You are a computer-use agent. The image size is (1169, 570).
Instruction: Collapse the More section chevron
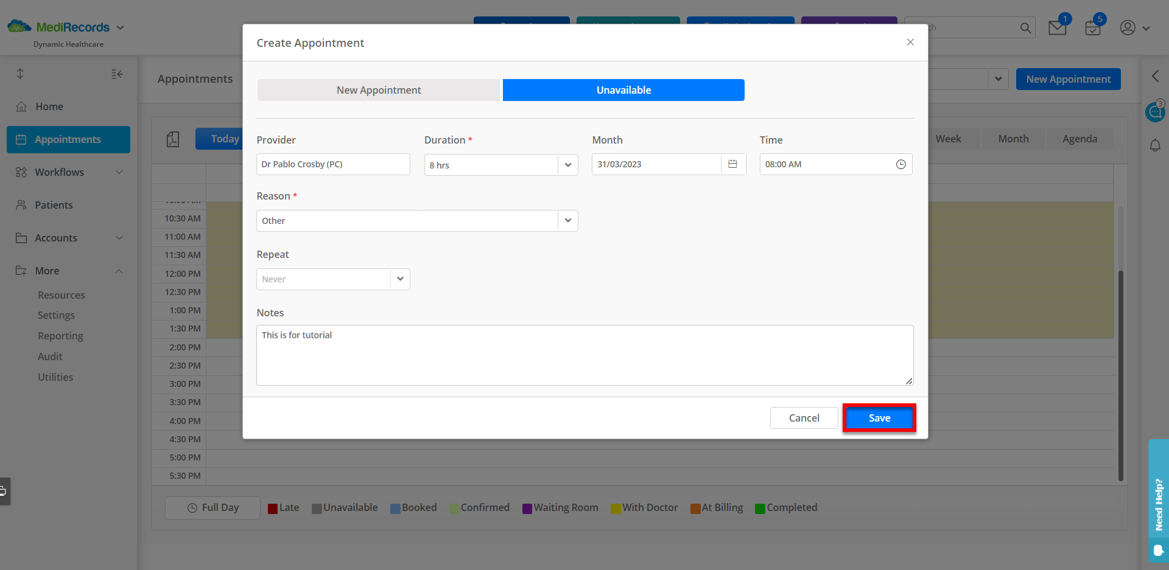click(x=119, y=271)
